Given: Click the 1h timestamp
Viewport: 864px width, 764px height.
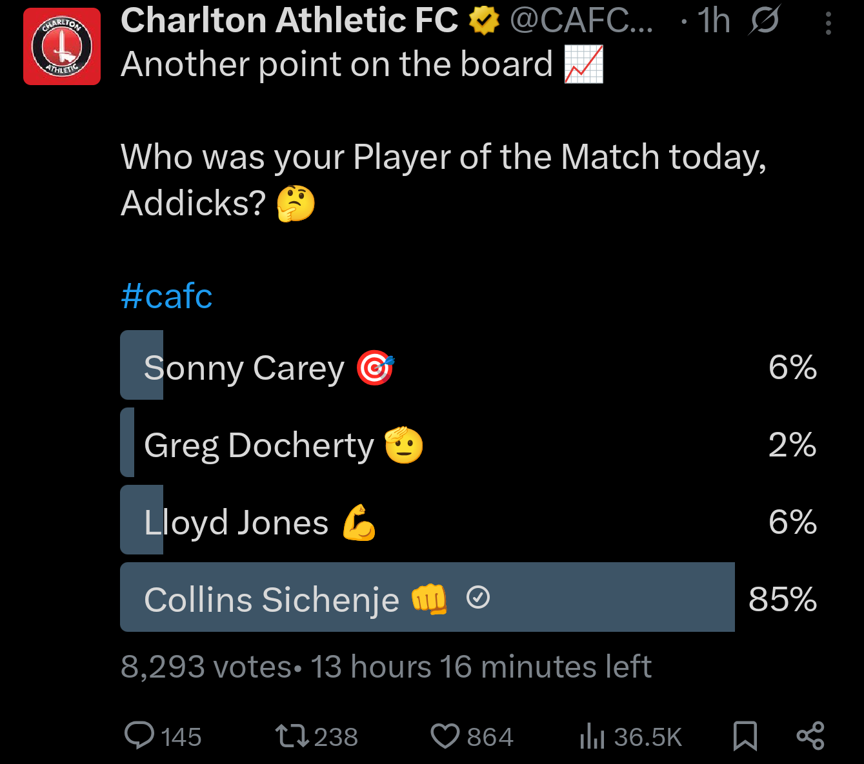Looking at the screenshot, I should click(x=714, y=21).
